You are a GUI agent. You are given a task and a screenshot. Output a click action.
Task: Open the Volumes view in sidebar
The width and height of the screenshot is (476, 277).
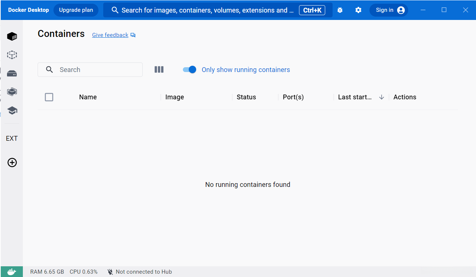click(12, 73)
